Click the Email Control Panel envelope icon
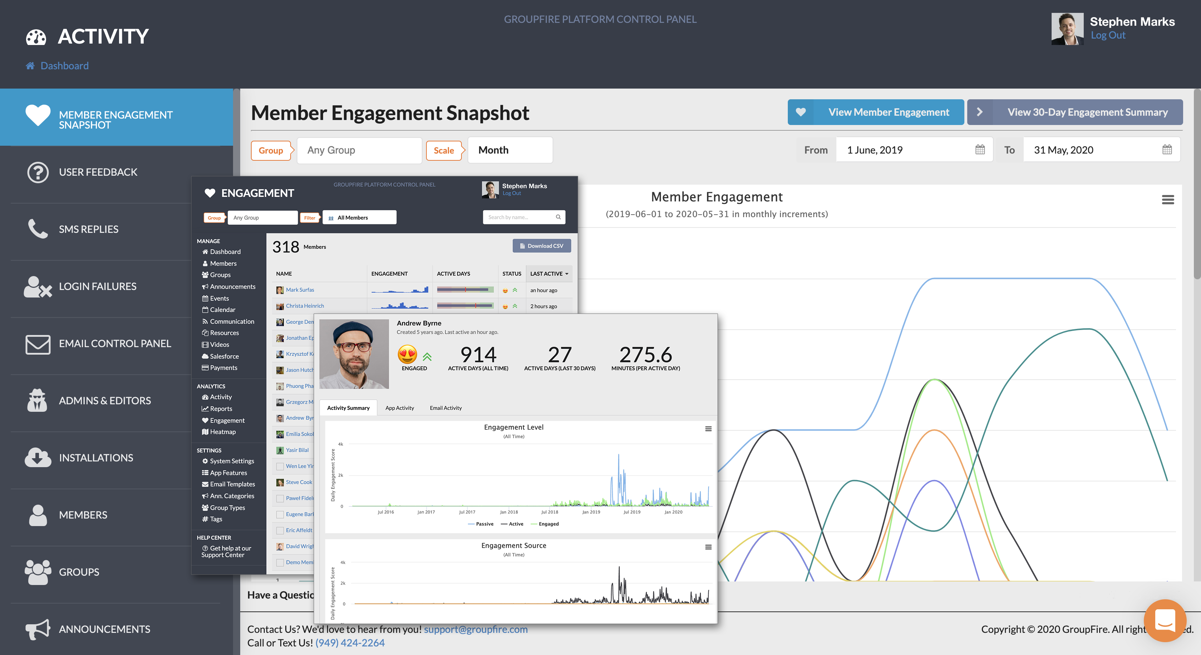Screen dimensions: 1201x655 38,344
